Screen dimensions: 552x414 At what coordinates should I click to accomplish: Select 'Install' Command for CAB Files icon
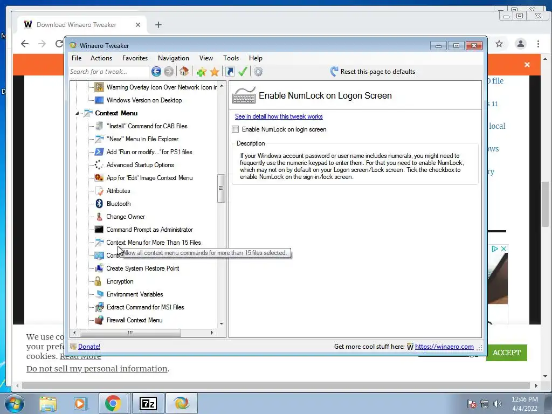pyautogui.click(x=99, y=126)
